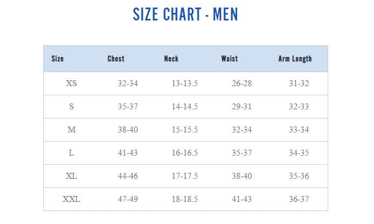Click chest value 44-46 for XL
374x224 pixels.
coord(128,176)
